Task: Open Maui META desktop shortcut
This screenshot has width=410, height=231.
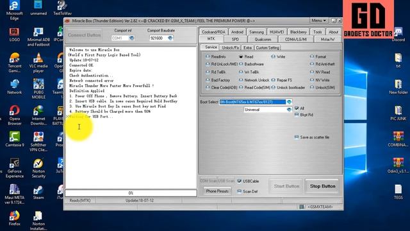Action: 14,194
